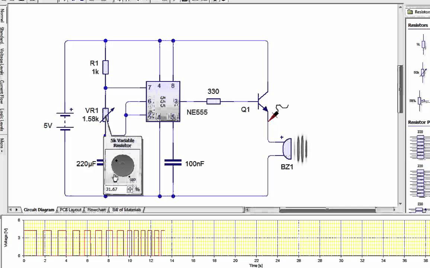Click the variable resistor rotary knob
This screenshot has height=268, width=430.
[x=123, y=166]
